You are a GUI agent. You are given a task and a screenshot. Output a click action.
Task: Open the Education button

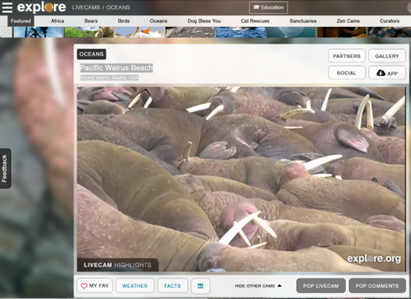pos(268,7)
